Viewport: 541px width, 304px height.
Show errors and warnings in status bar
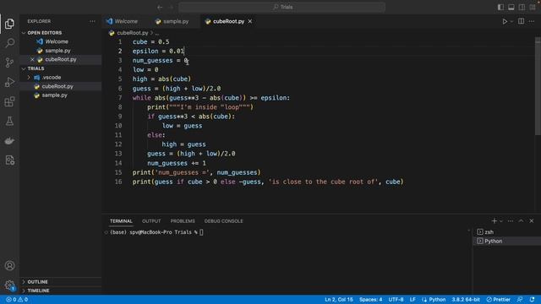[x=17, y=300]
